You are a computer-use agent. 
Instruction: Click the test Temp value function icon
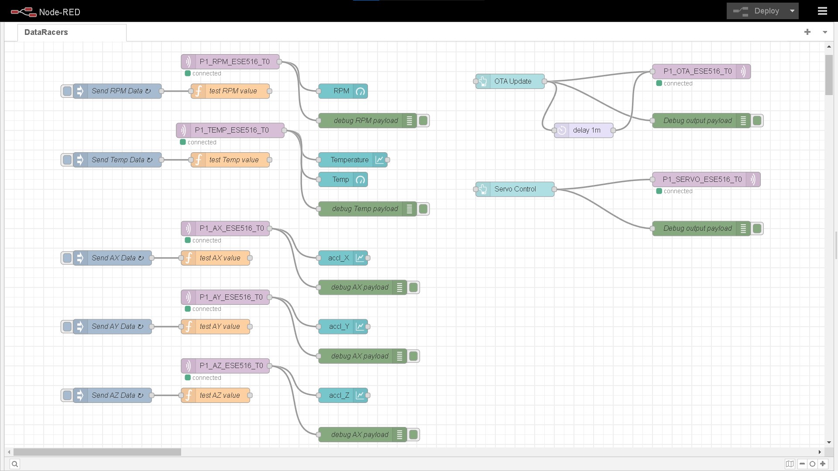(198, 160)
